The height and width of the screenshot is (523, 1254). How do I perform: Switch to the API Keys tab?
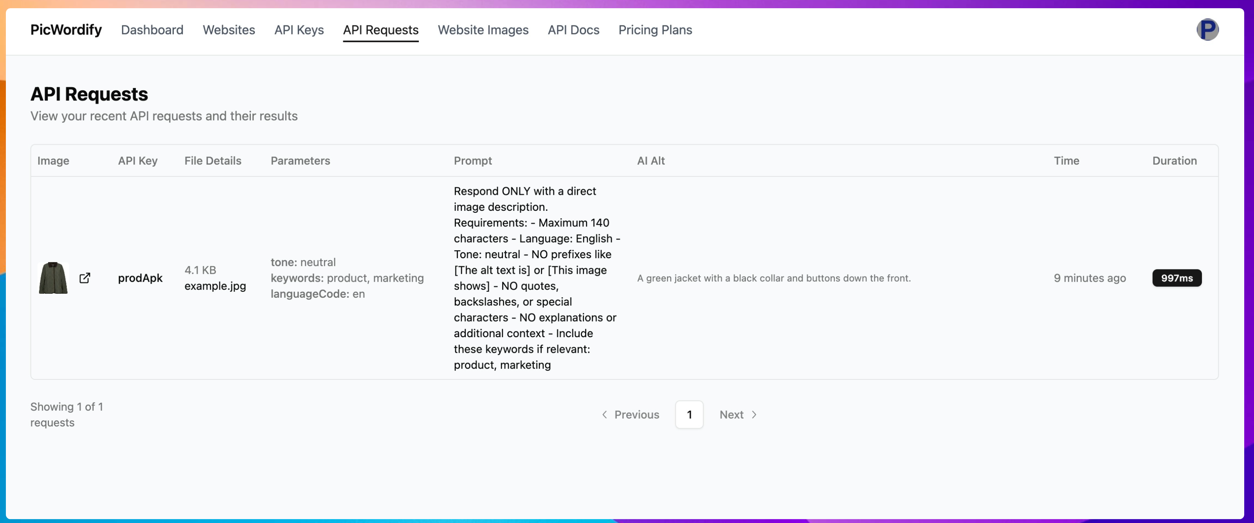tap(299, 30)
